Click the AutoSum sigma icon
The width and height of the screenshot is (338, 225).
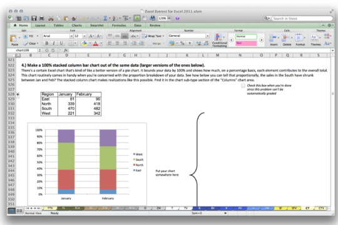point(105,18)
